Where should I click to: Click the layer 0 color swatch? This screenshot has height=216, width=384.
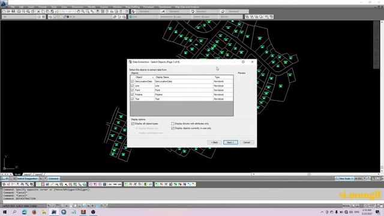(x=68, y=17)
